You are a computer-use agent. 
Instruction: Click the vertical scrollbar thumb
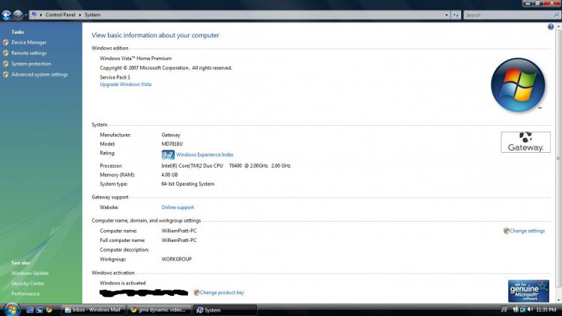(559, 158)
